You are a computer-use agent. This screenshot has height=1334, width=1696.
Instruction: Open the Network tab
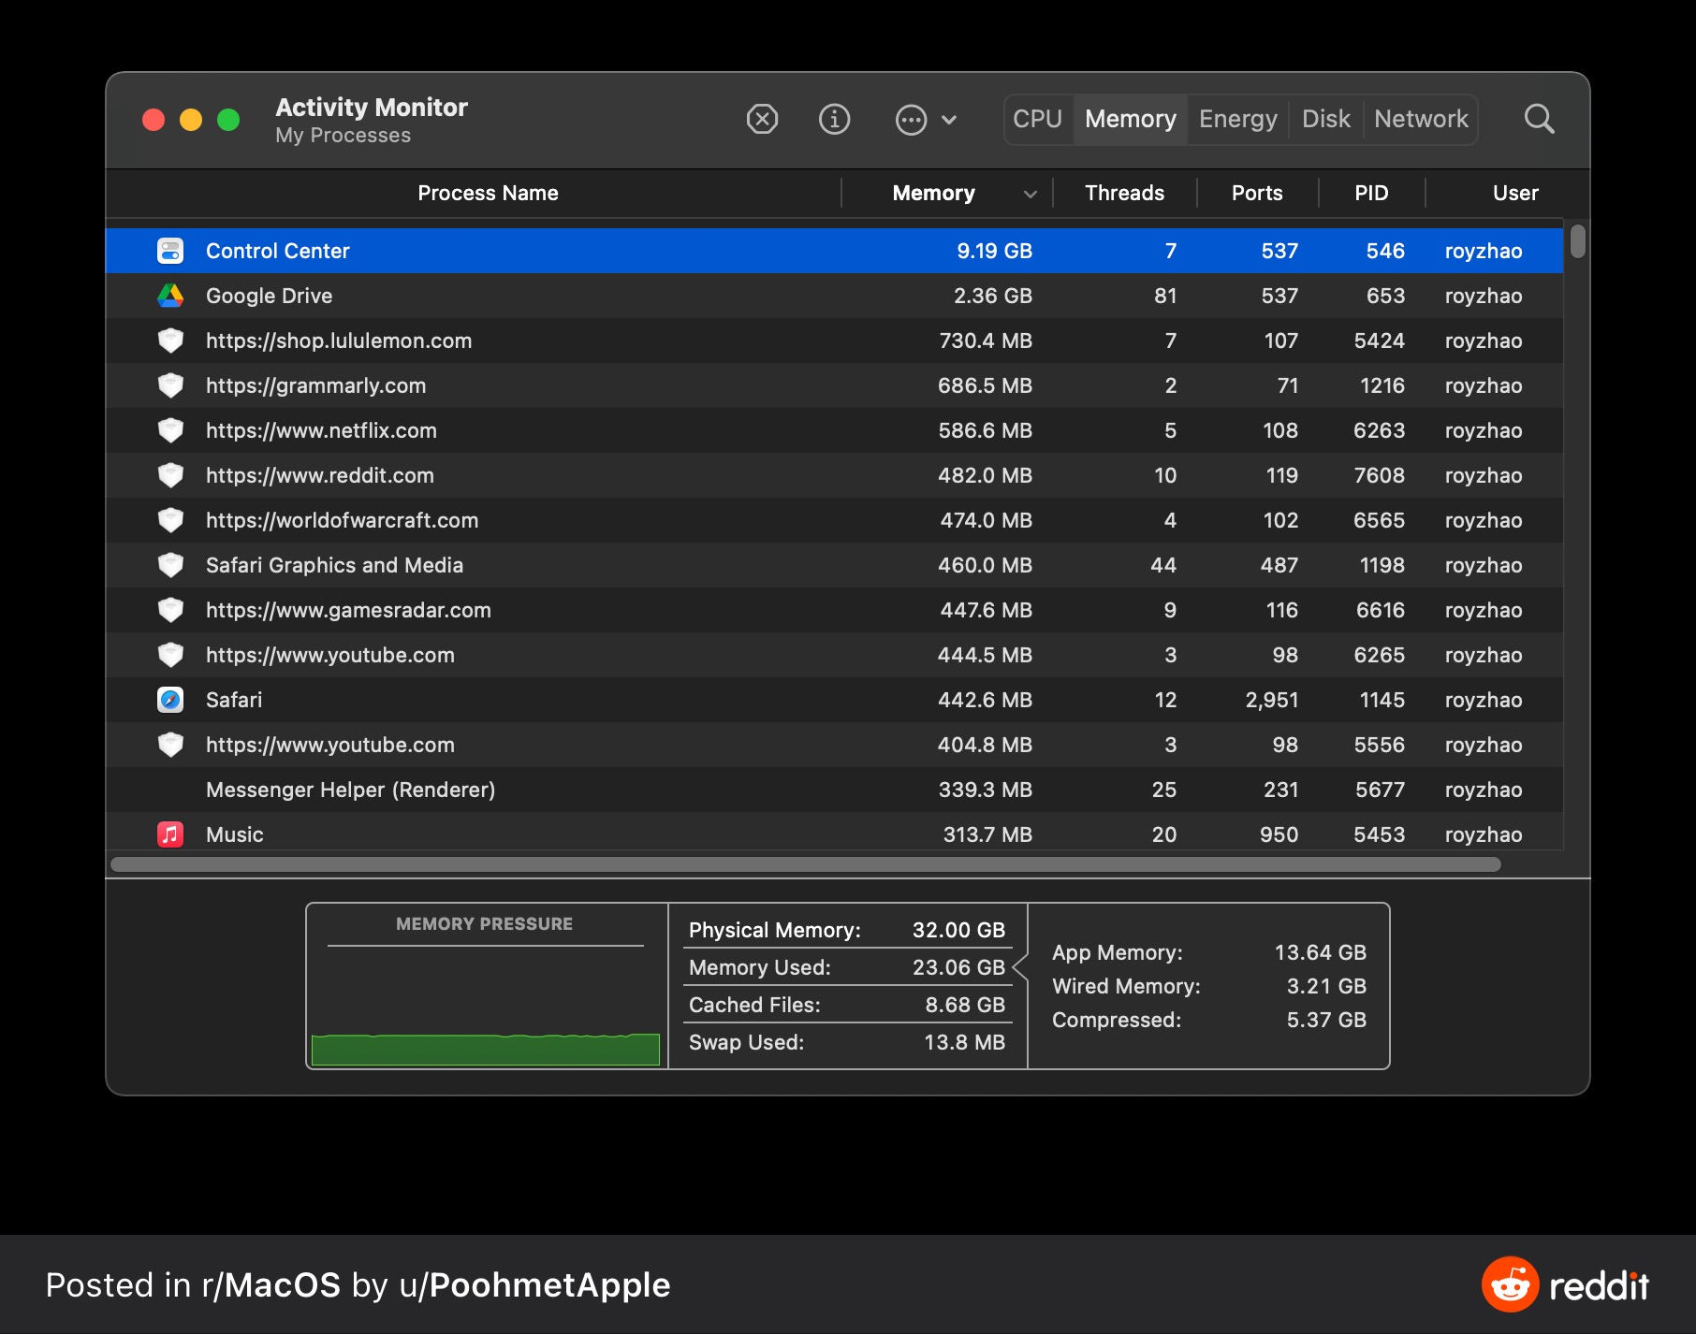coord(1421,119)
